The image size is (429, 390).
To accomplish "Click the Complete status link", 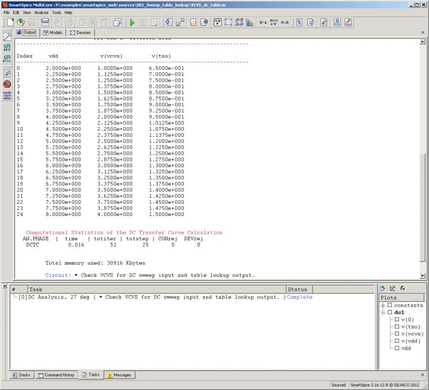I will click(x=299, y=297).
